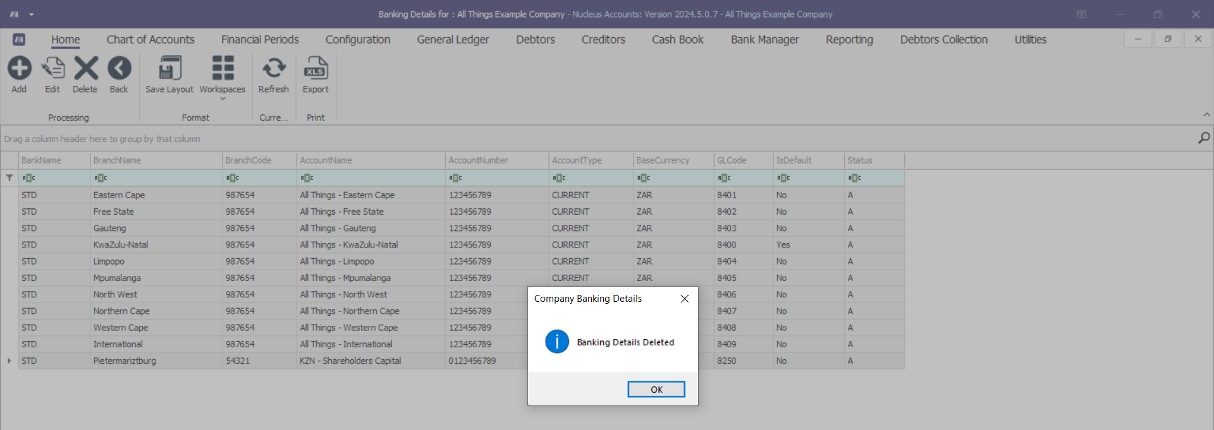Click the Edit record icon
Image resolution: width=1214 pixels, height=430 pixels.
52,68
